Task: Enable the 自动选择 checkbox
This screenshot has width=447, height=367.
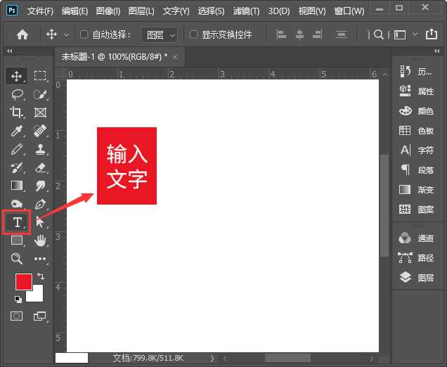Action: click(84, 34)
